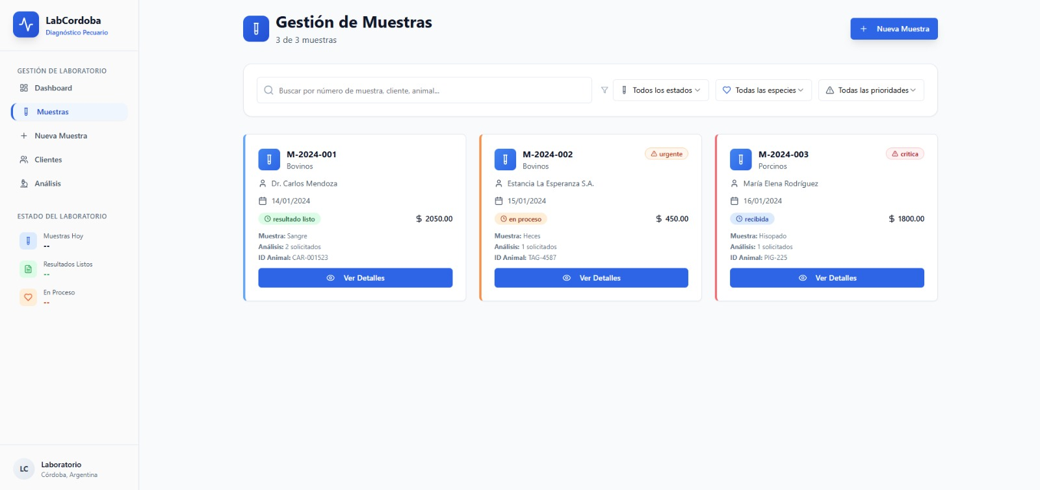This screenshot has height=490, width=1040.
Task: View details of sample M-2024-003
Action: coord(827,277)
